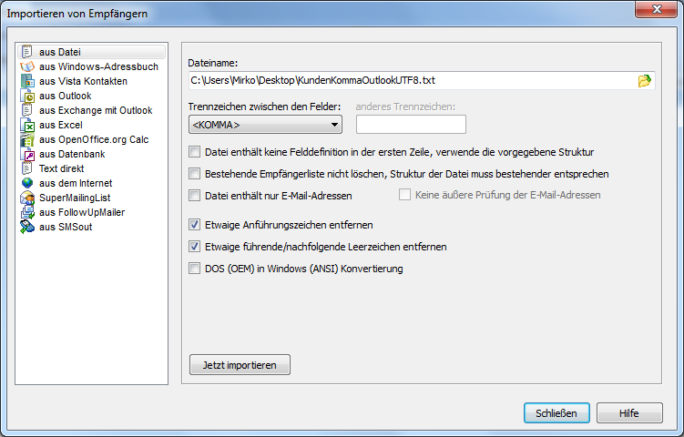Image resolution: width=684 pixels, height=437 pixels.
Task: Choose the 'aus Excel' spreadsheet icon
Action: tap(27, 125)
